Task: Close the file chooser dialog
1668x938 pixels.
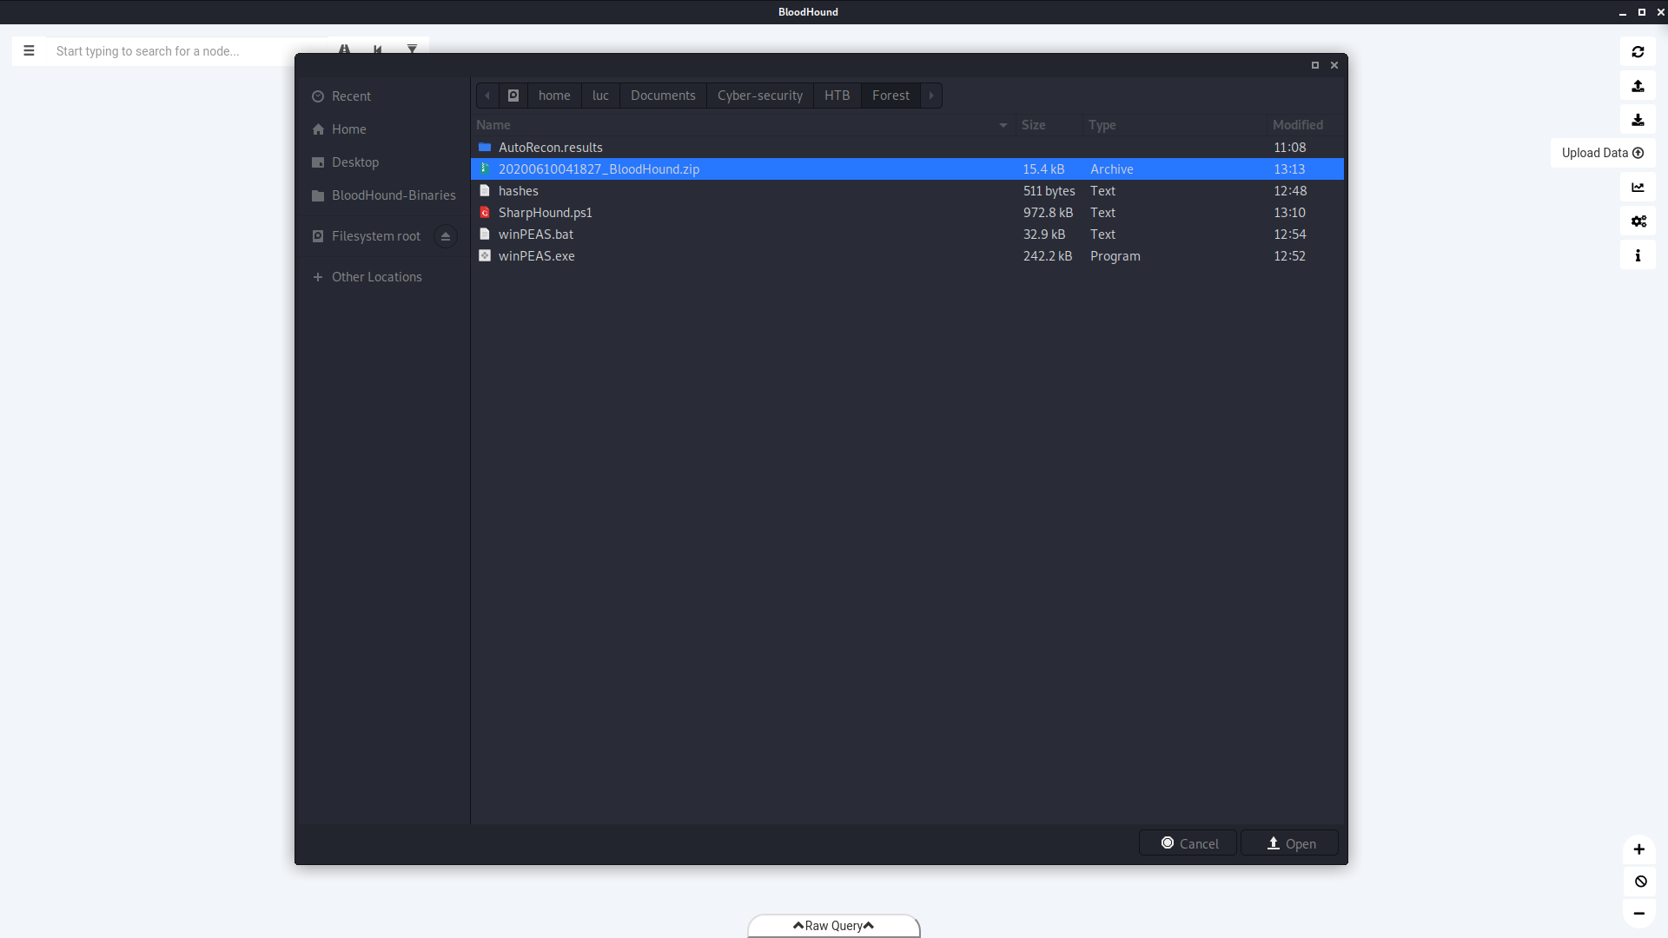Action: click(1334, 65)
